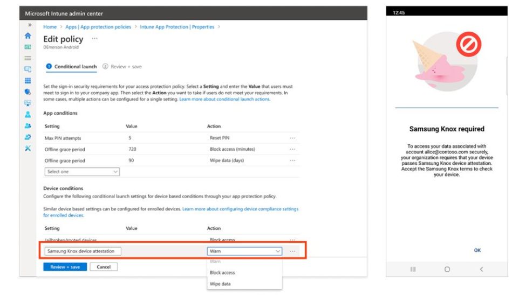Viewport: 526px width, 295px height.
Task: Click the Reset PIN action cell
Action: point(220,138)
